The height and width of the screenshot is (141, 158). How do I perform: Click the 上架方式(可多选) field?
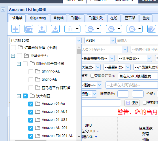coord(131,85)
